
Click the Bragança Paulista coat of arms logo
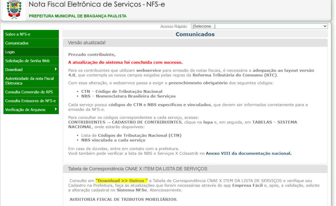click(x=14, y=9)
